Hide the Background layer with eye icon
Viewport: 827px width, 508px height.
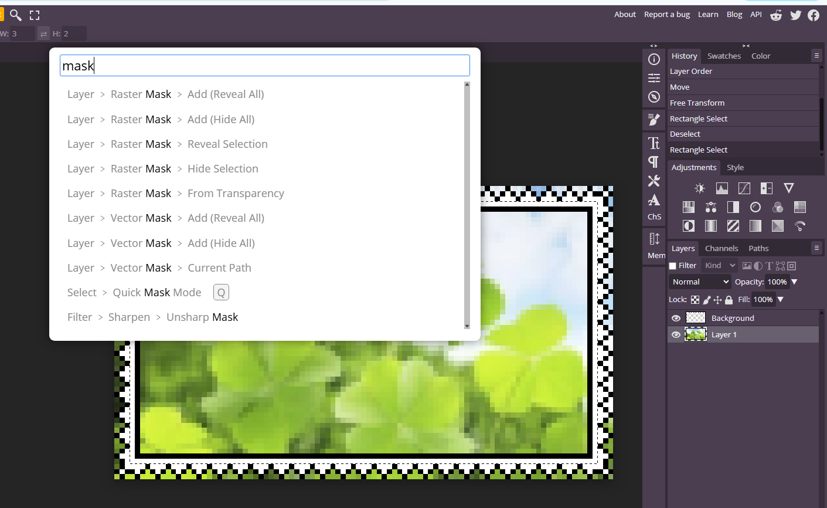(x=676, y=318)
